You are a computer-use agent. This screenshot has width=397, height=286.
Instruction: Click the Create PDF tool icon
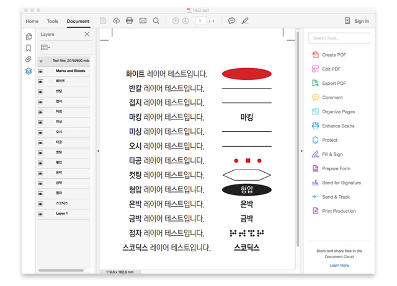[x=315, y=55]
